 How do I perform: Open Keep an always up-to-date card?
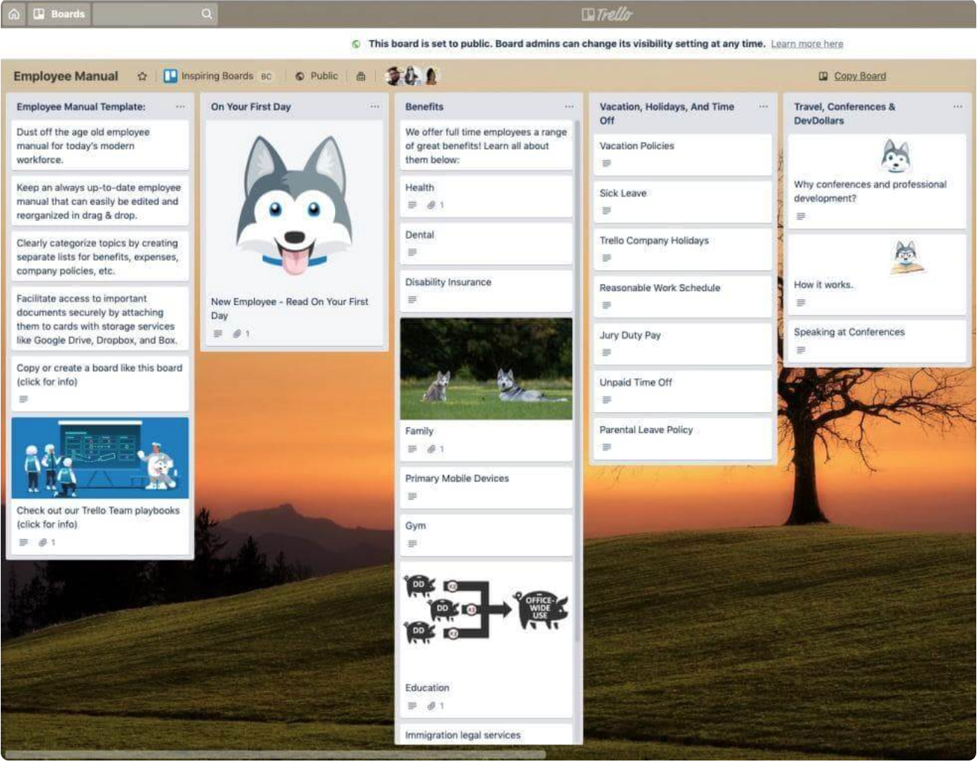click(100, 201)
